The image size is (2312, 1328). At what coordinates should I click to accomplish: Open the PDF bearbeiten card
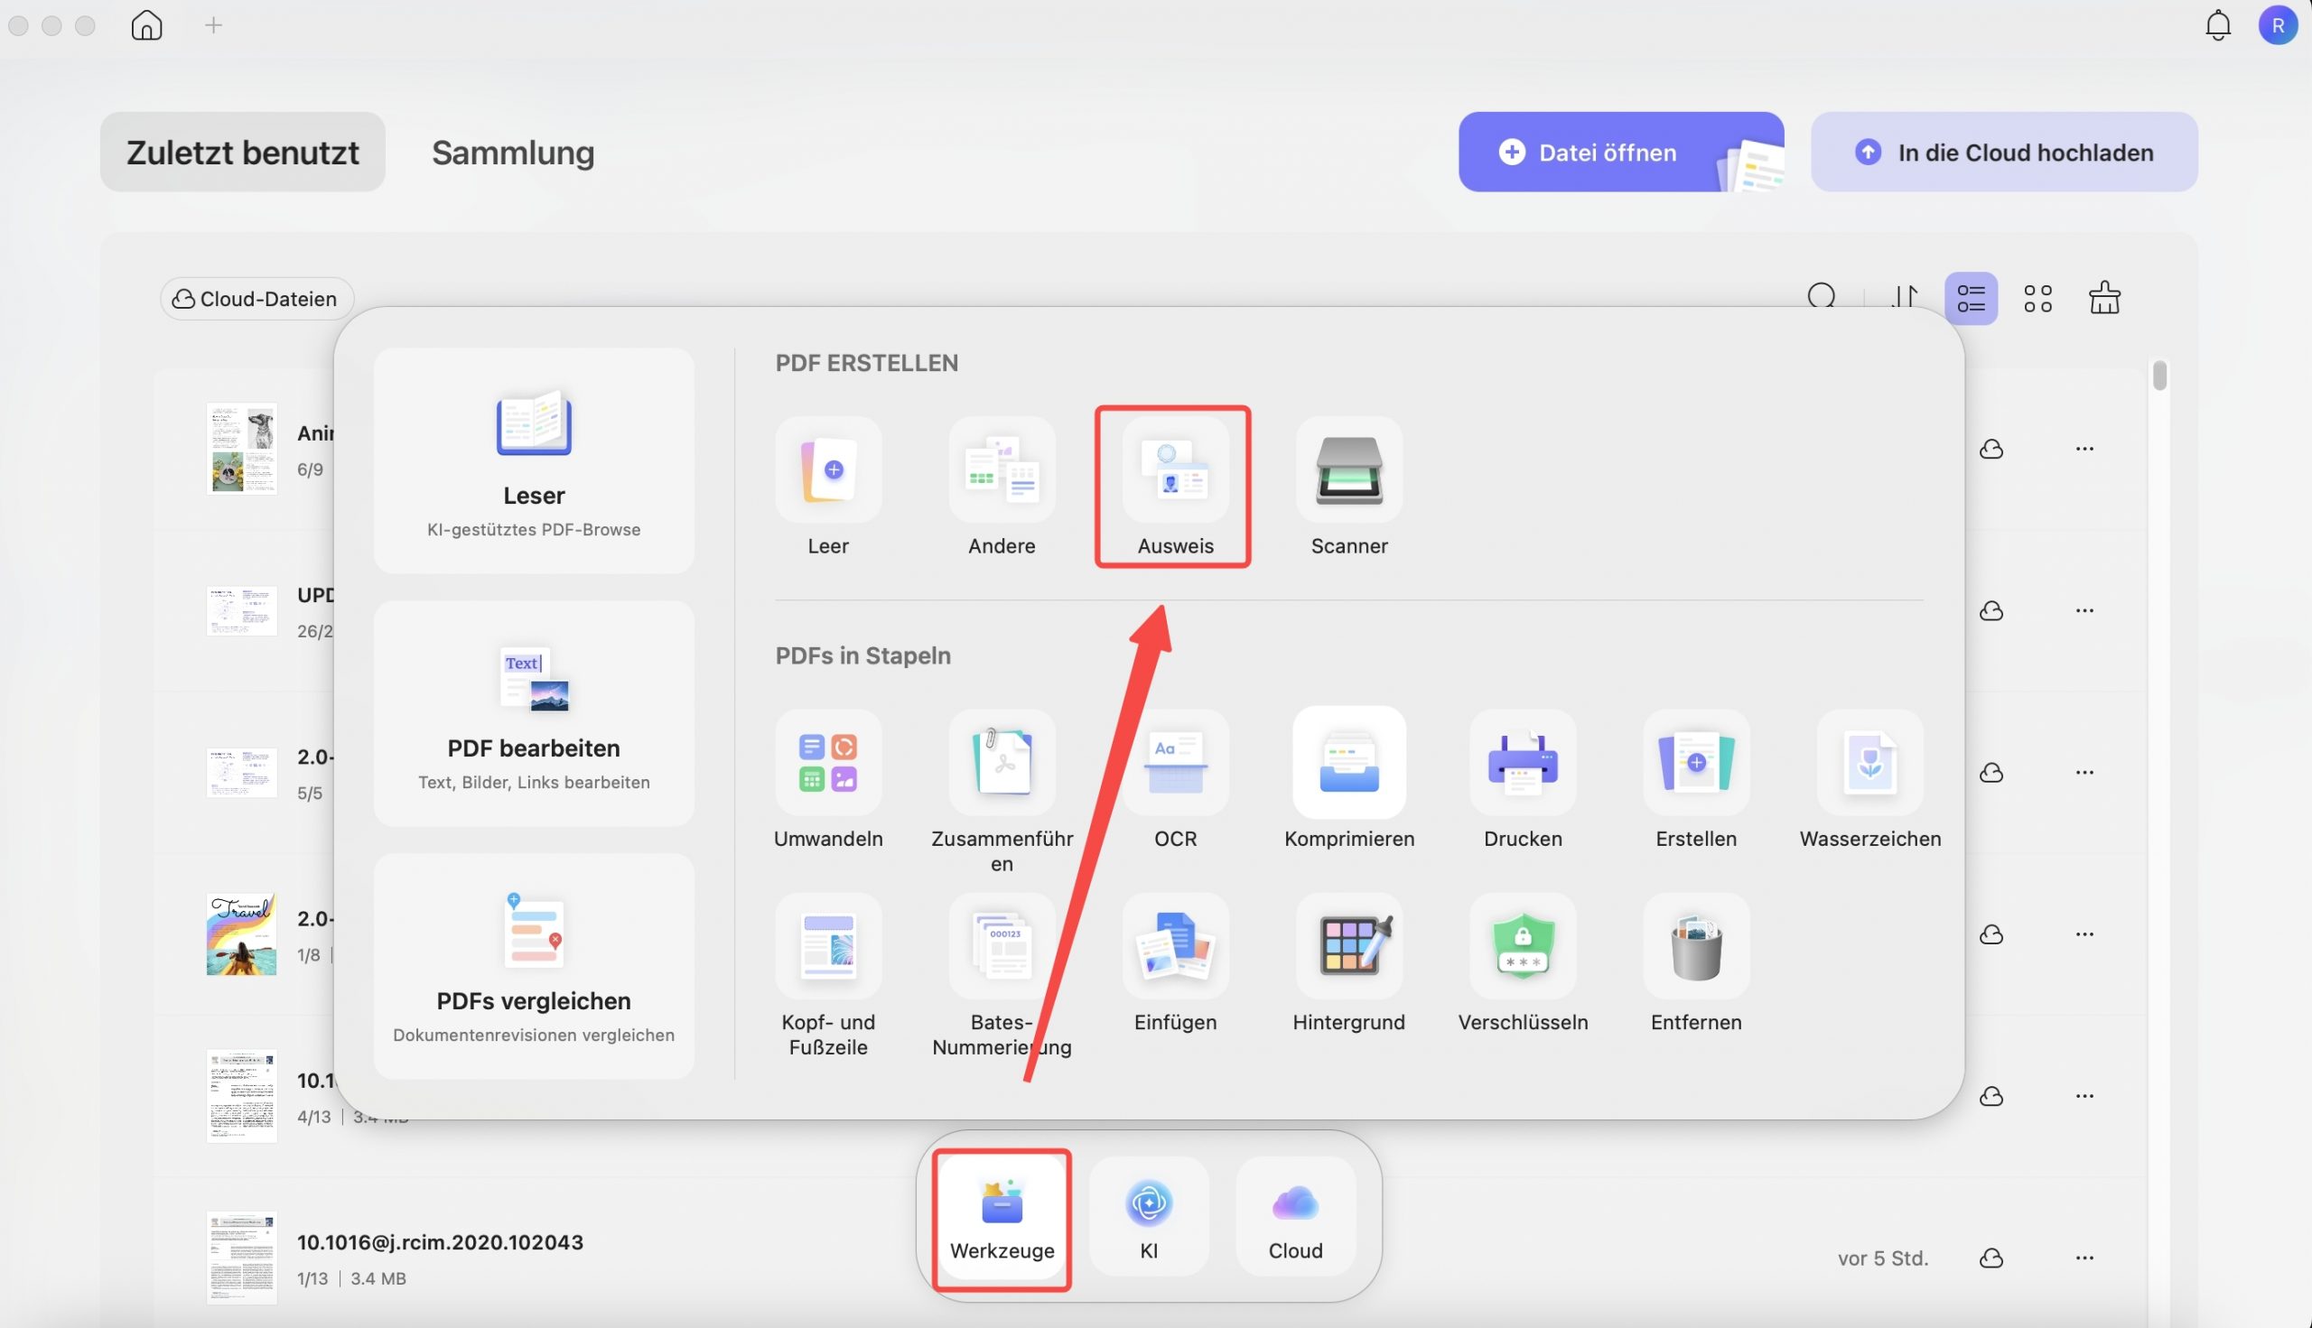pyautogui.click(x=534, y=713)
